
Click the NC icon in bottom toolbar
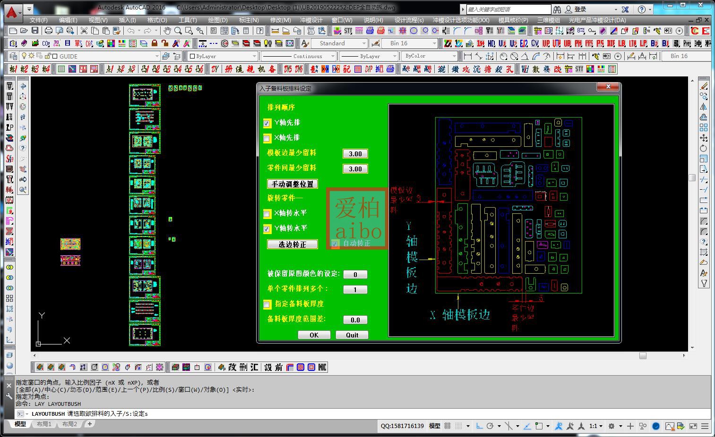322,367
